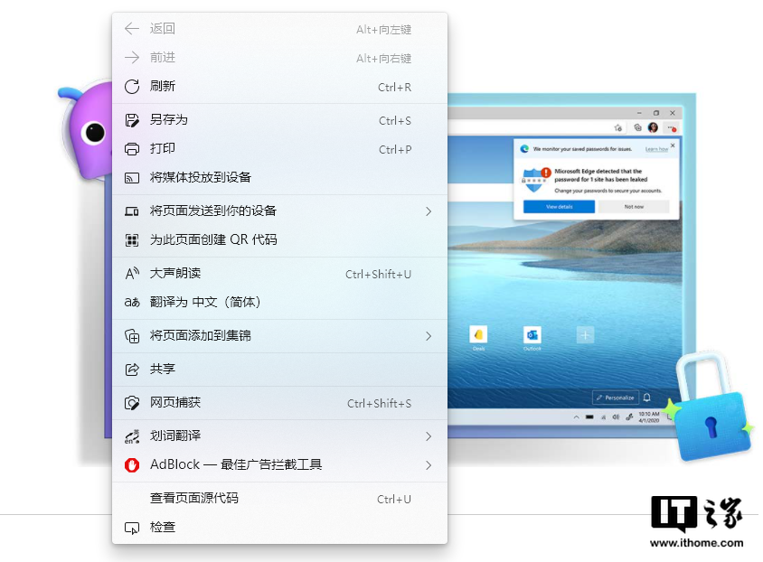
Task: Click the share icon beside 共享
Action: click(132, 370)
